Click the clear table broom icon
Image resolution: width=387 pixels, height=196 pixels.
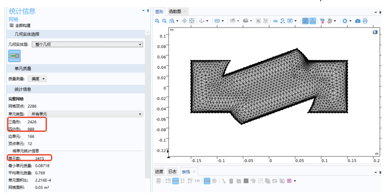(224, 181)
